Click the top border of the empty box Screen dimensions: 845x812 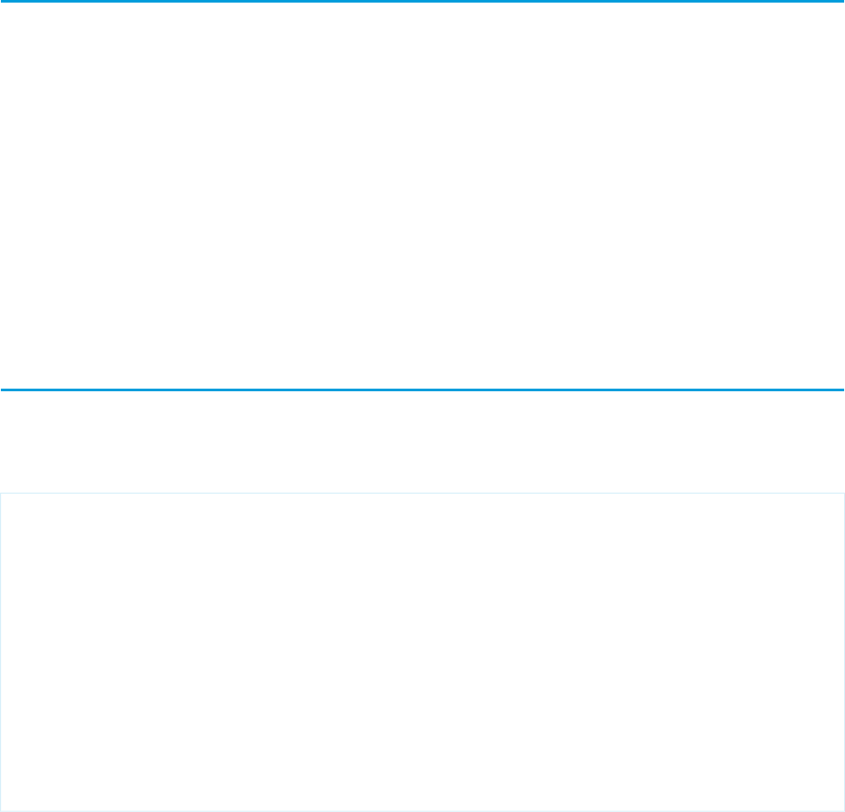pos(422,494)
